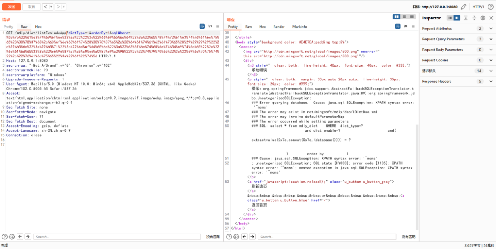Screen dimensions: 496x249
Task: Select the request Raw tab
Action: tap(24, 27)
